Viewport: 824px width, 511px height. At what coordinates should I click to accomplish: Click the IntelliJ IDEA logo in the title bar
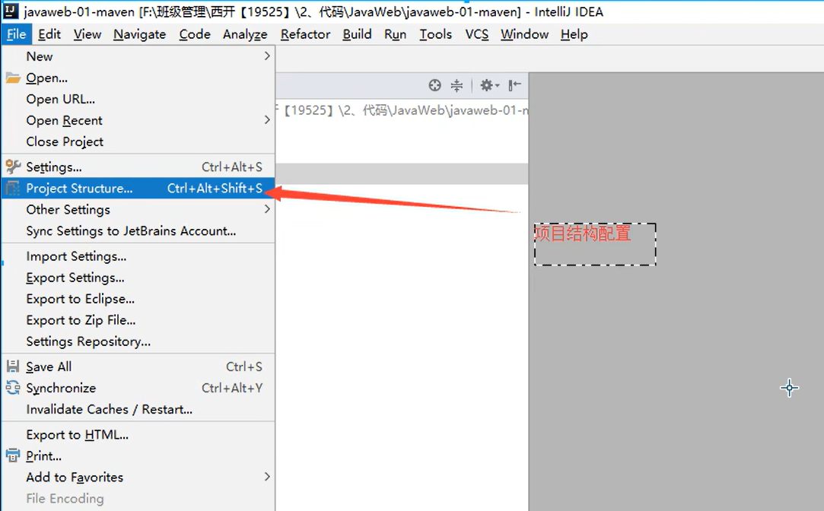pos(11,11)
